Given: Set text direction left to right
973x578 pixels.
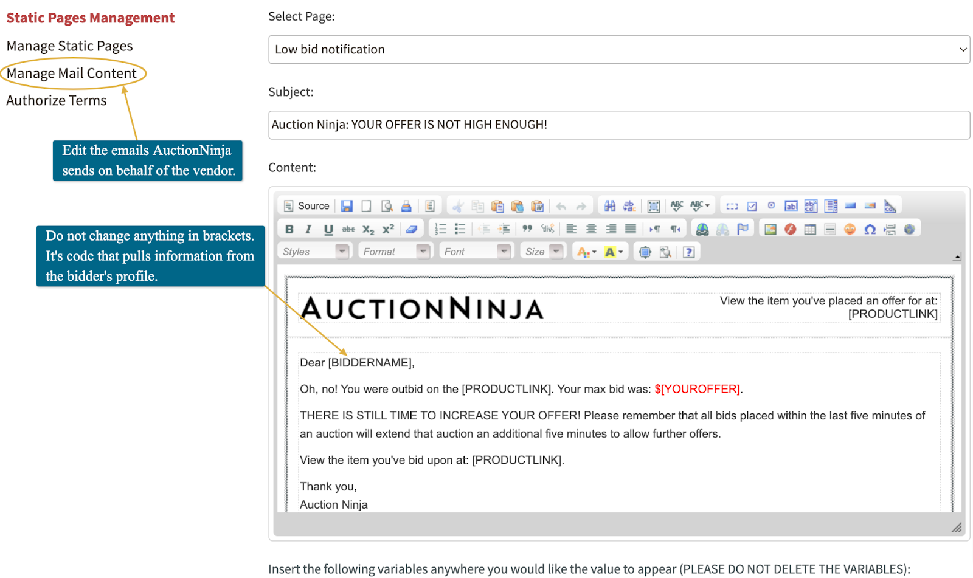Looking at the screenshot, I should point(655,229).
